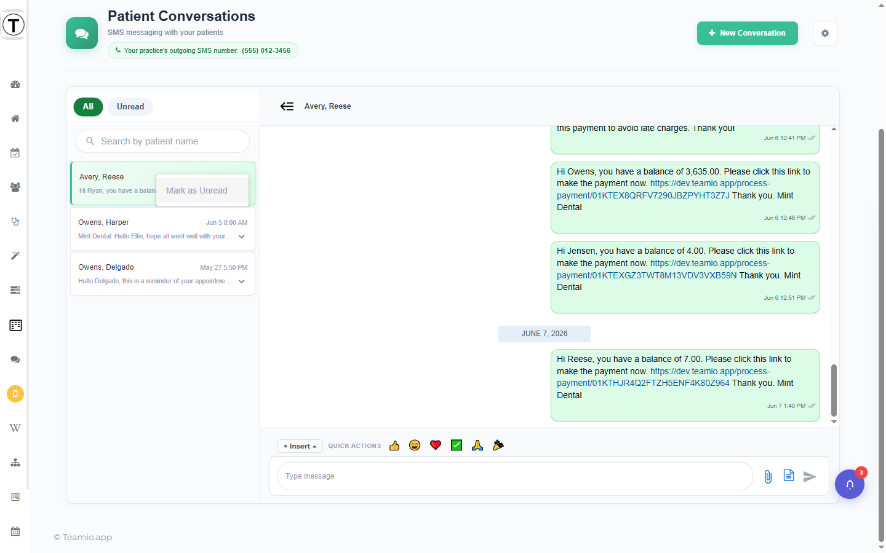Image resolution: width=886 pixels, height=553 pixels.
Task: Click the thumbs up quick action emoji
Action: pos(394,445)
